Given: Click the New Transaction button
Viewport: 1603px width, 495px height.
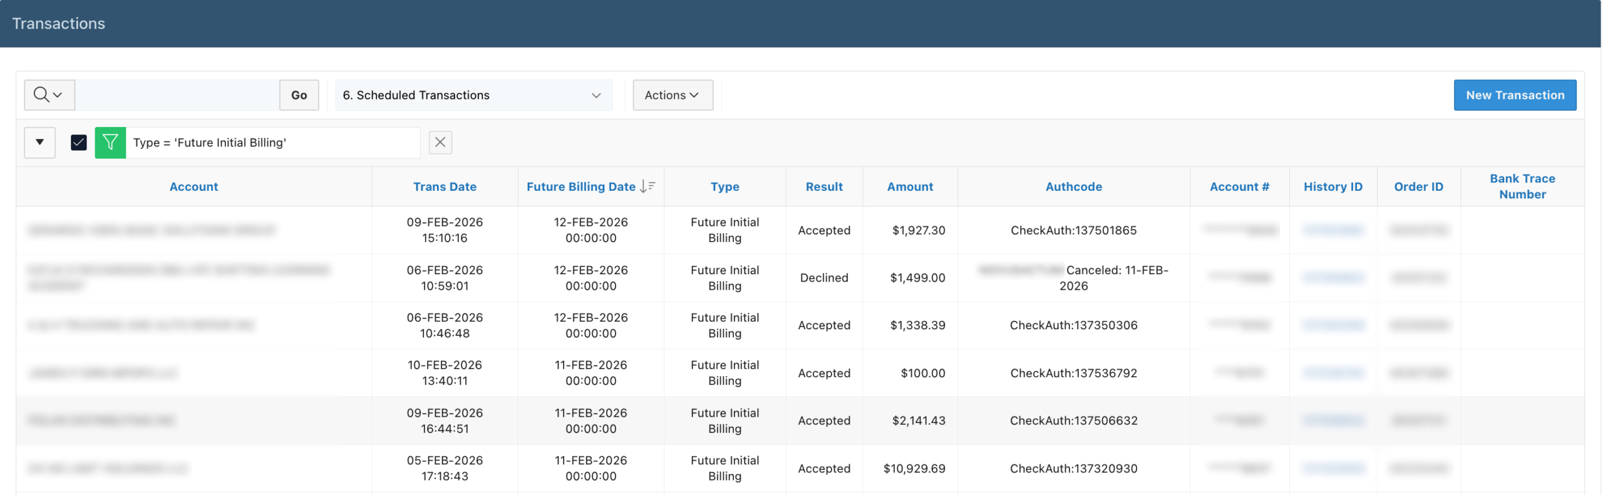Looking at the screenshot, I should point(1514,95).
